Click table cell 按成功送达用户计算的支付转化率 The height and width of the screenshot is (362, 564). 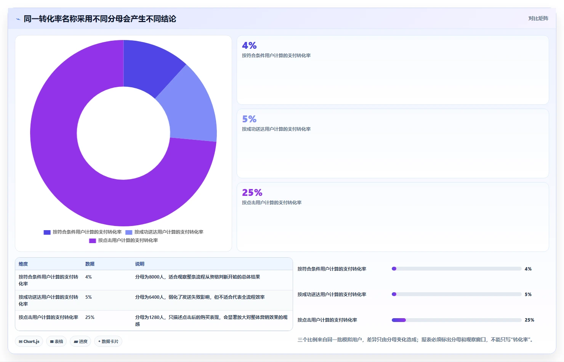pos(48,301)
